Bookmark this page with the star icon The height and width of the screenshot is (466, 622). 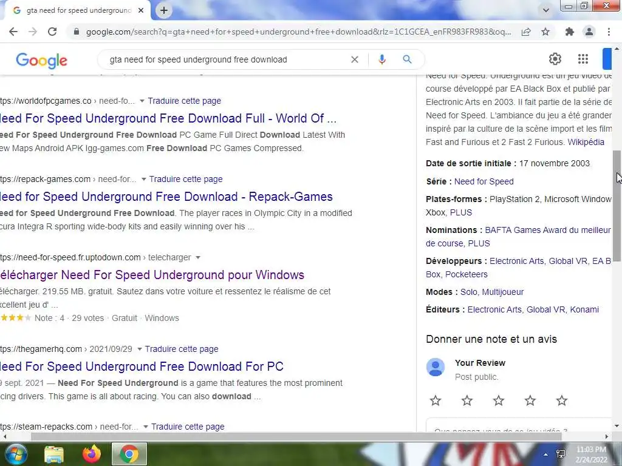pos(545,32)
